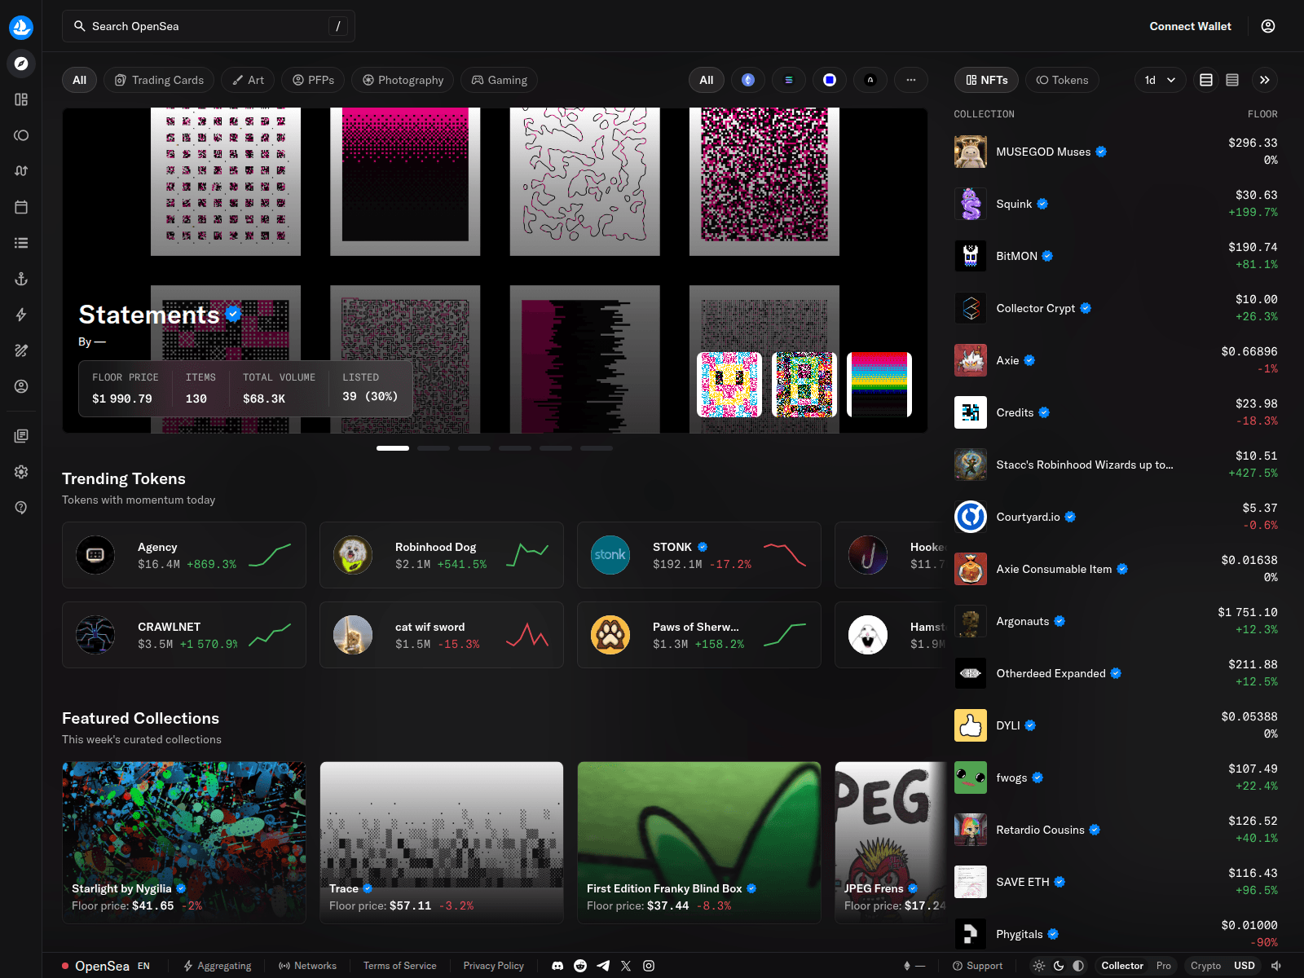Open Support in footer

(977, 966)
